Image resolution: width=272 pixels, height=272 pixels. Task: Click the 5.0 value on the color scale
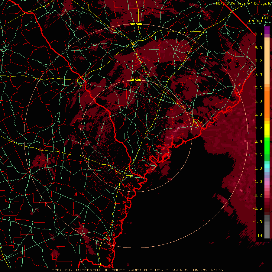click(x=258, y=115)
